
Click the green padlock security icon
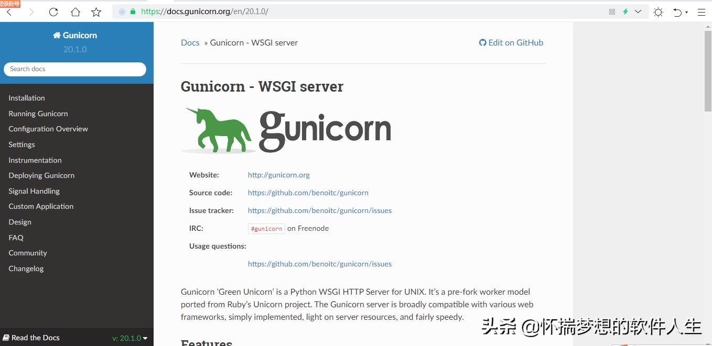133,12
